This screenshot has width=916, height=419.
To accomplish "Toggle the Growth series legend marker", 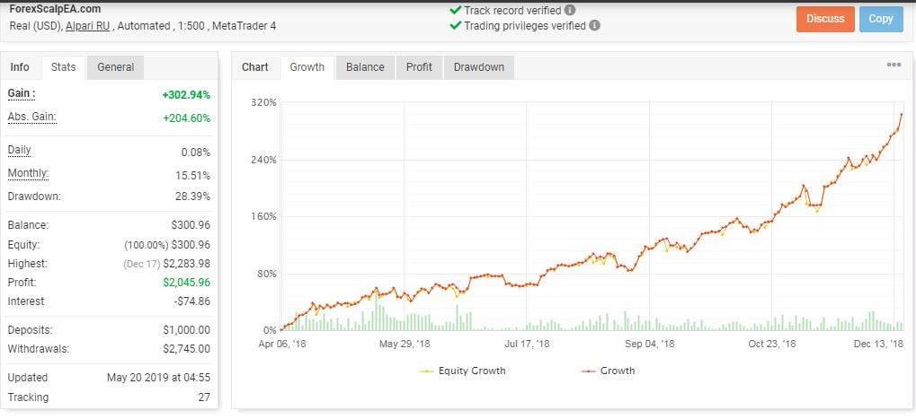I will (x=589, y=371).
